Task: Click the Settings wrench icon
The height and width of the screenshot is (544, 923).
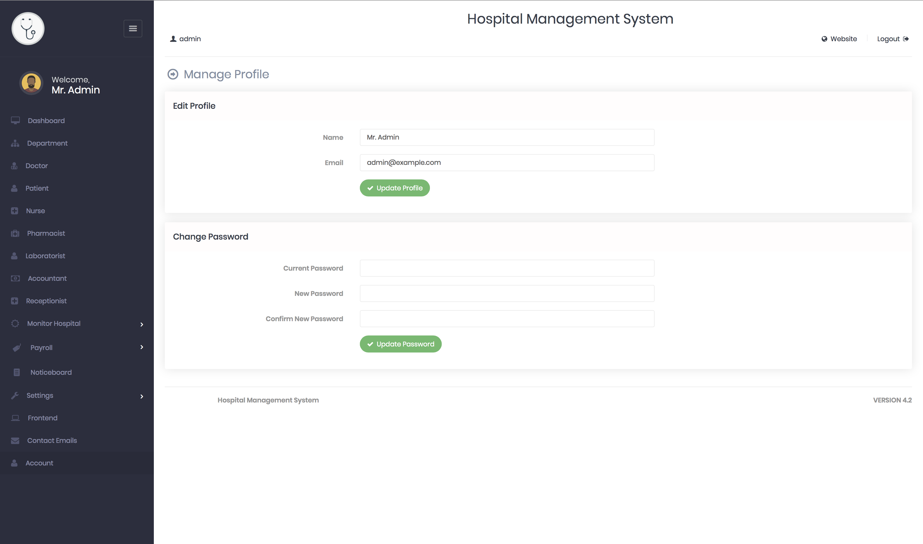Action: click(15, 396)
